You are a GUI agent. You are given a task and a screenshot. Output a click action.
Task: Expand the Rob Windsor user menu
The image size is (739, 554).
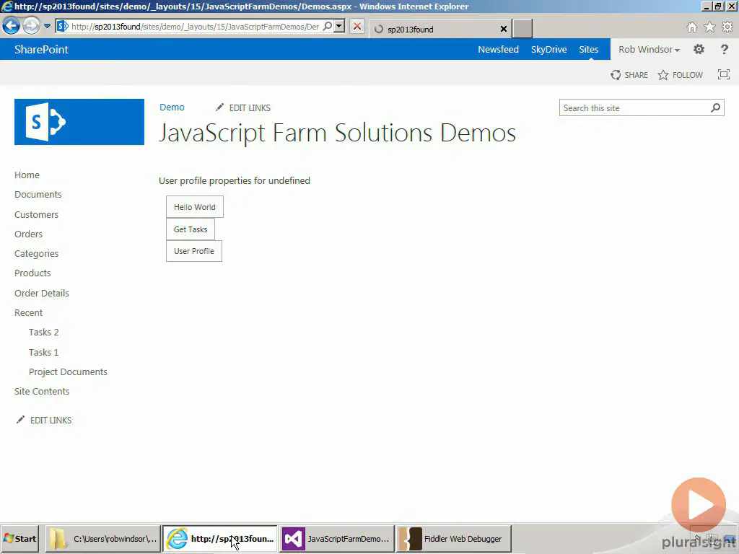pos(649,50)
